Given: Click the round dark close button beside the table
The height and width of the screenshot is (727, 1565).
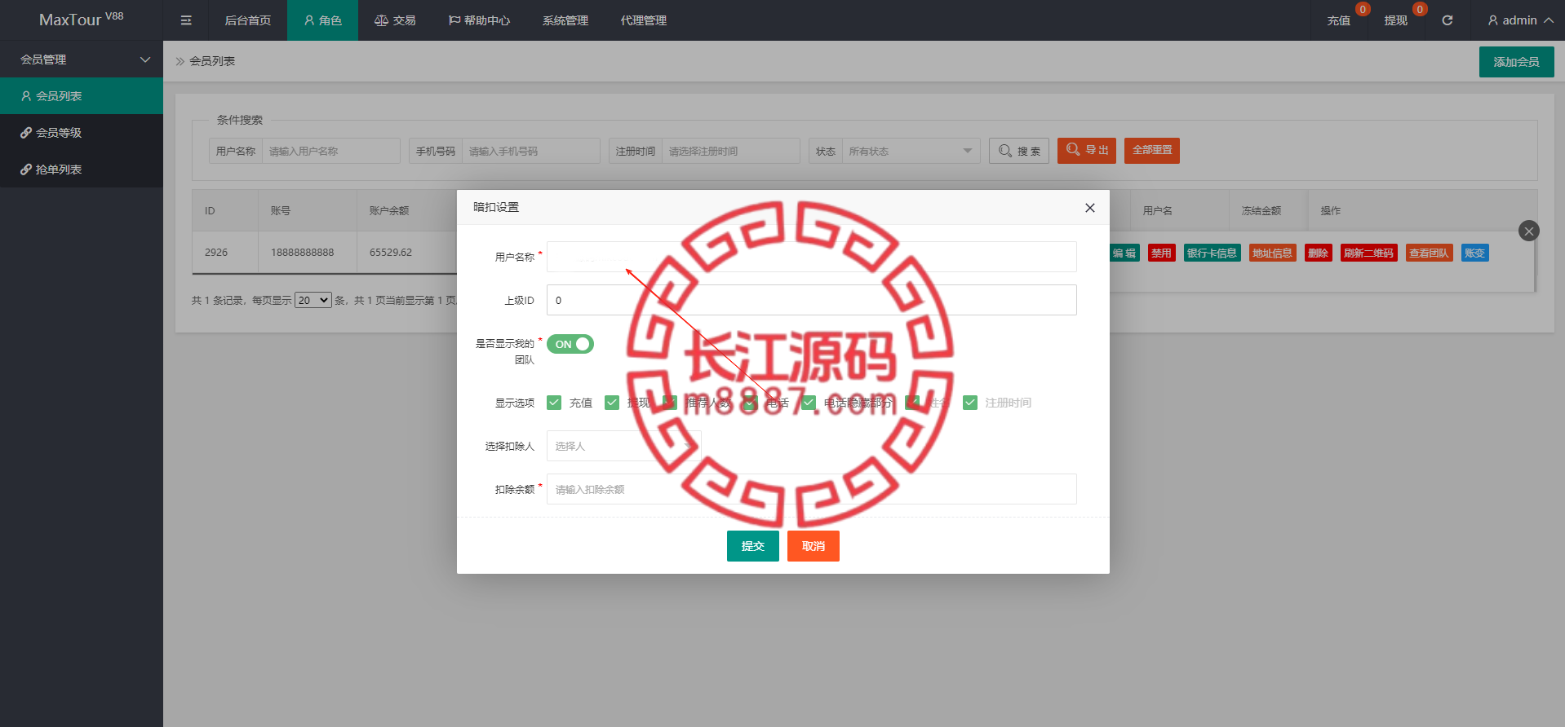Looking at the screenshot, I should [1528, 231].
